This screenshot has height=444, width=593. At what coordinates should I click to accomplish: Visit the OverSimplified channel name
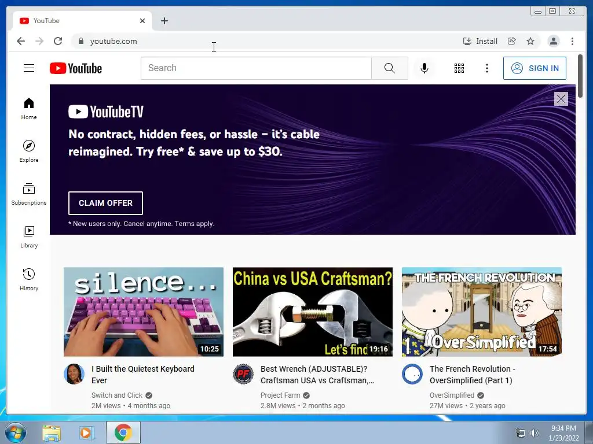point(452,395)
